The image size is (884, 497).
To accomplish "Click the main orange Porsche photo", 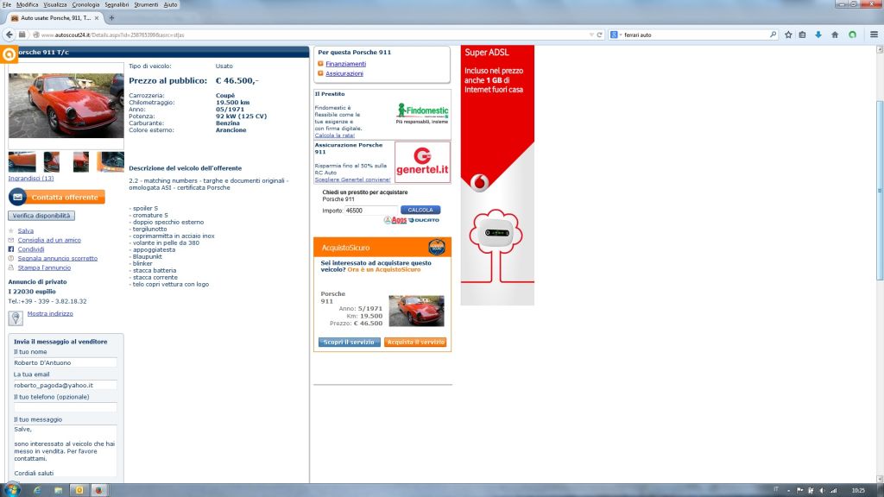I will [x=66, y=105].
